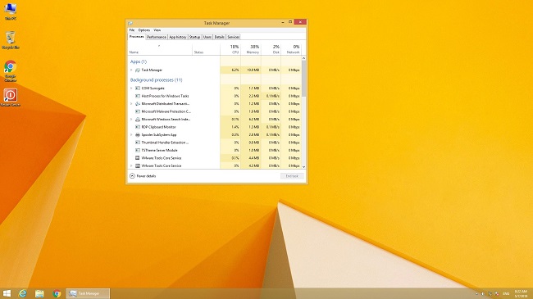Click the "Apps (1)" group heading
This screenshot has height=299, width=533.
click(x=139, y=61)
